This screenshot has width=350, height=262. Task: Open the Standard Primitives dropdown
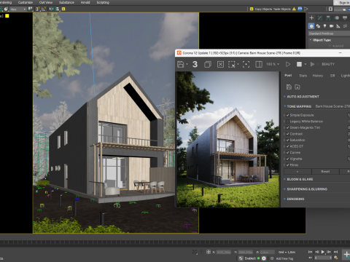pos(329,33)
